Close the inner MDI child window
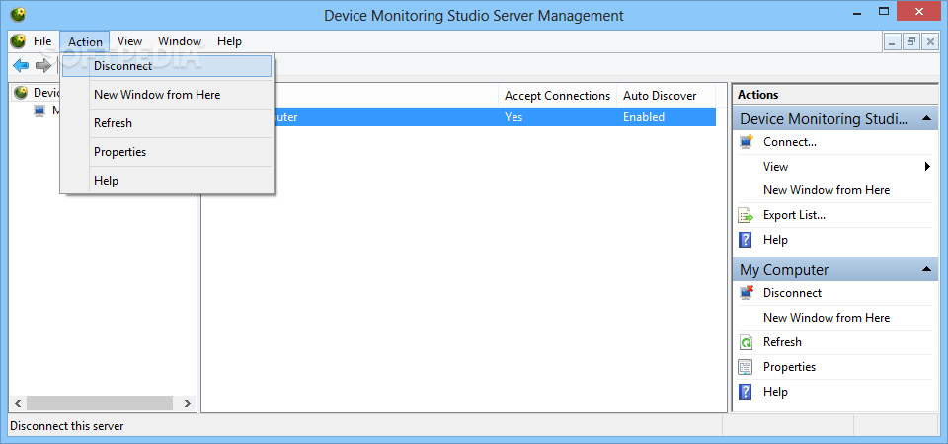948x444 pixels. point(929,41)
